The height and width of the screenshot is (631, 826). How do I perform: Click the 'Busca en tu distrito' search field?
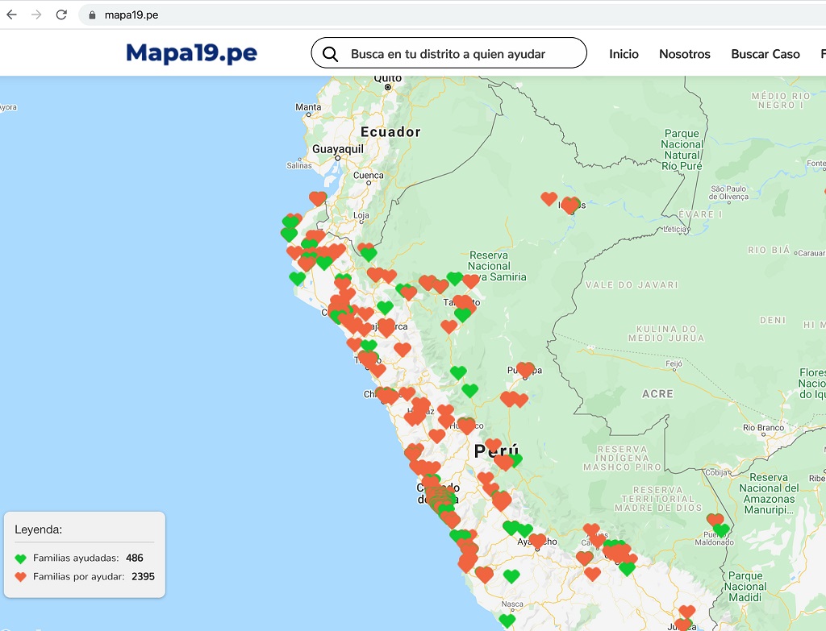[x=448, y=52]
